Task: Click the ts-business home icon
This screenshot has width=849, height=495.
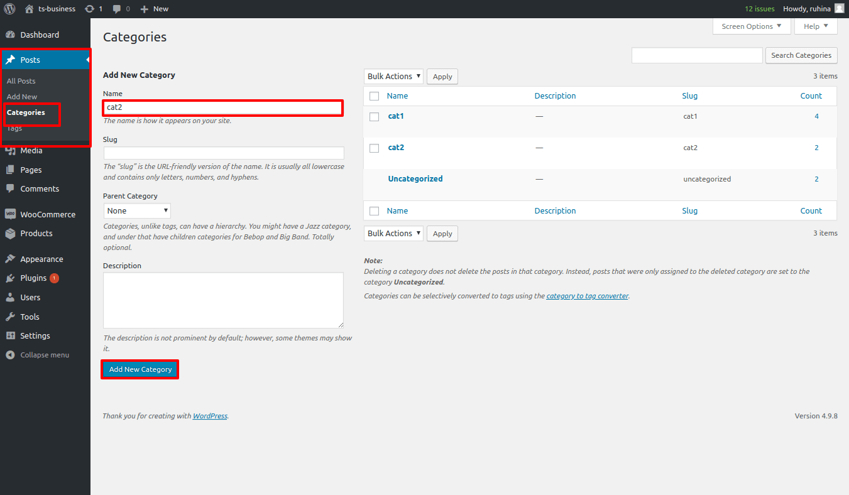Action: (30, 9)
